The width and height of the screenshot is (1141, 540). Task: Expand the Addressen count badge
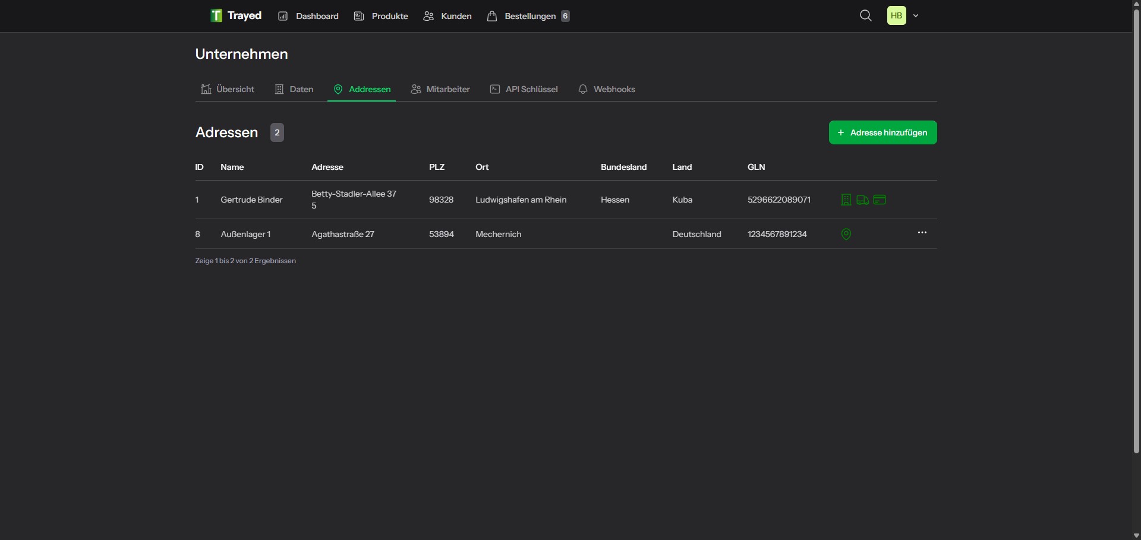(276, 132)
